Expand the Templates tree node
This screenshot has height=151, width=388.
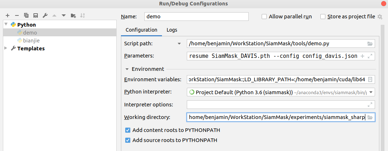(x=6, y=48)
